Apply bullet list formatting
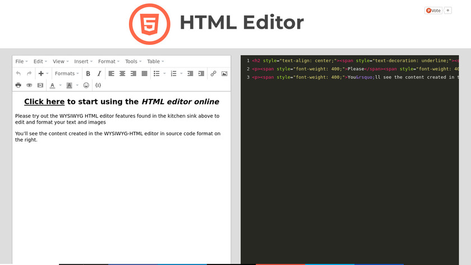This screenshot has height=265, width=471. [156, 74]
